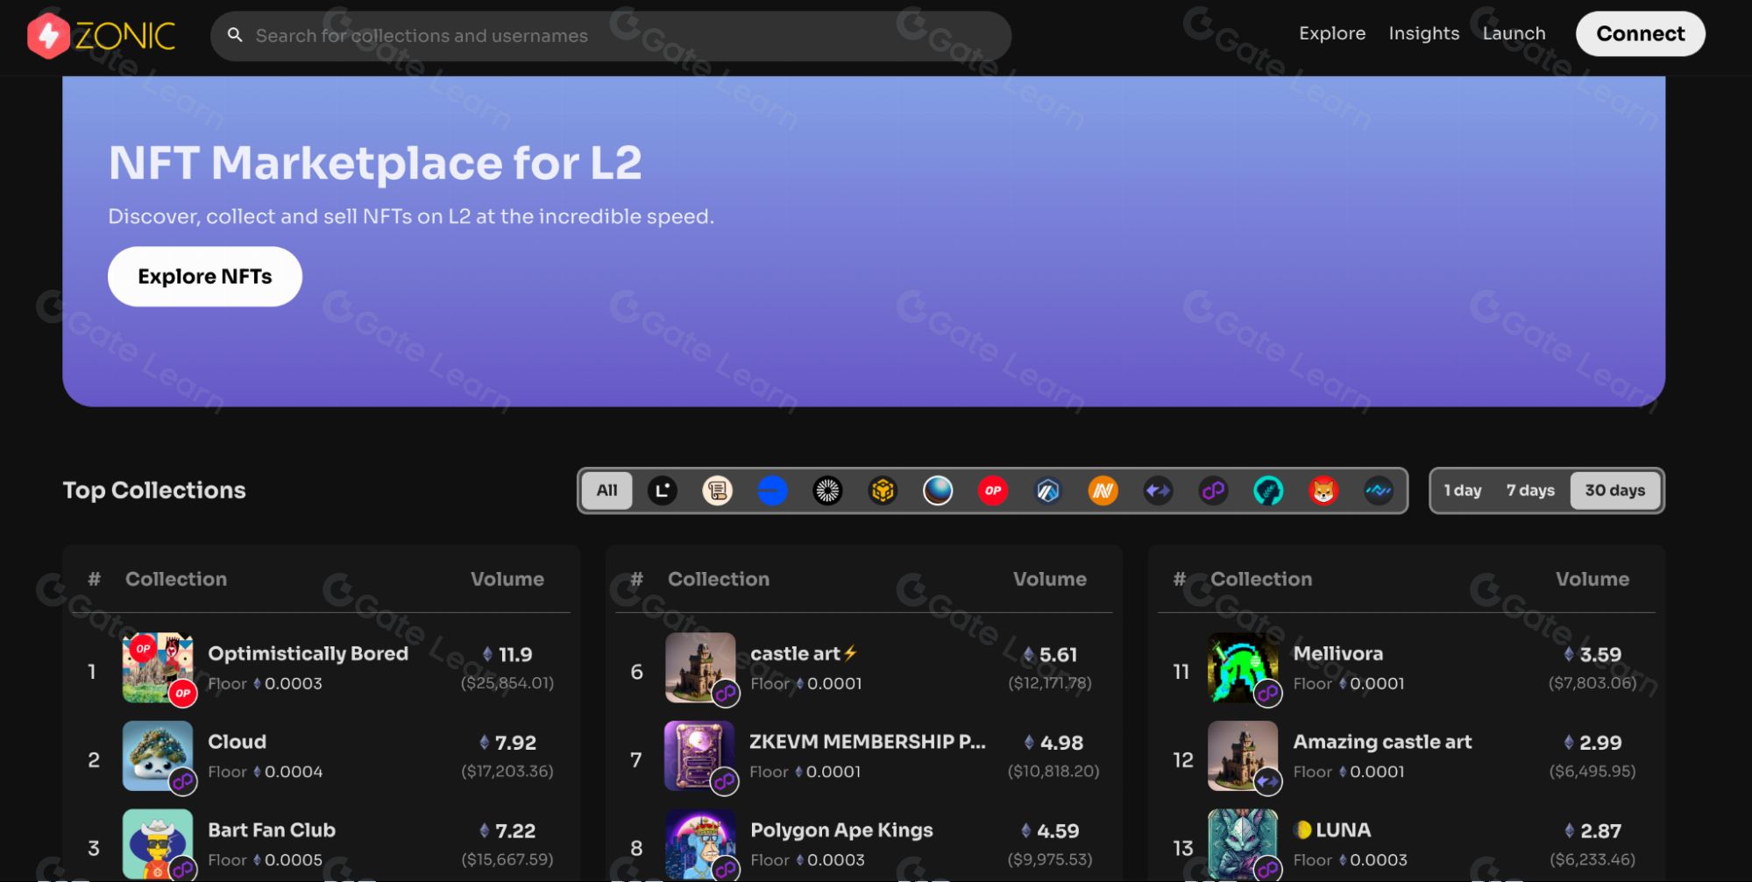Open the Explore menu
Image resolution: width=1752 pixels, height=882 pixels.
pyautogui.click(x=1331, y=33)
